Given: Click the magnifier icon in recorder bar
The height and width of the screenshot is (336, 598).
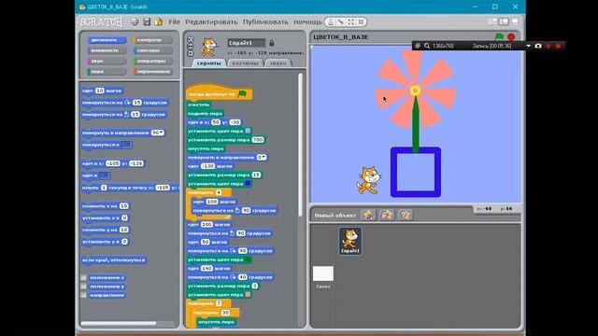Looking at the screenshot, I should pos(427,46).
